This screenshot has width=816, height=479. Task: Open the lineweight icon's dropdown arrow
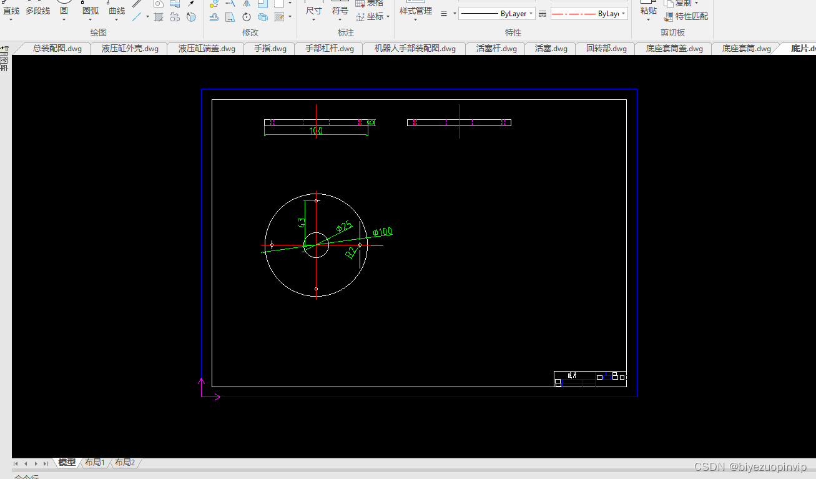coord(455,14)
